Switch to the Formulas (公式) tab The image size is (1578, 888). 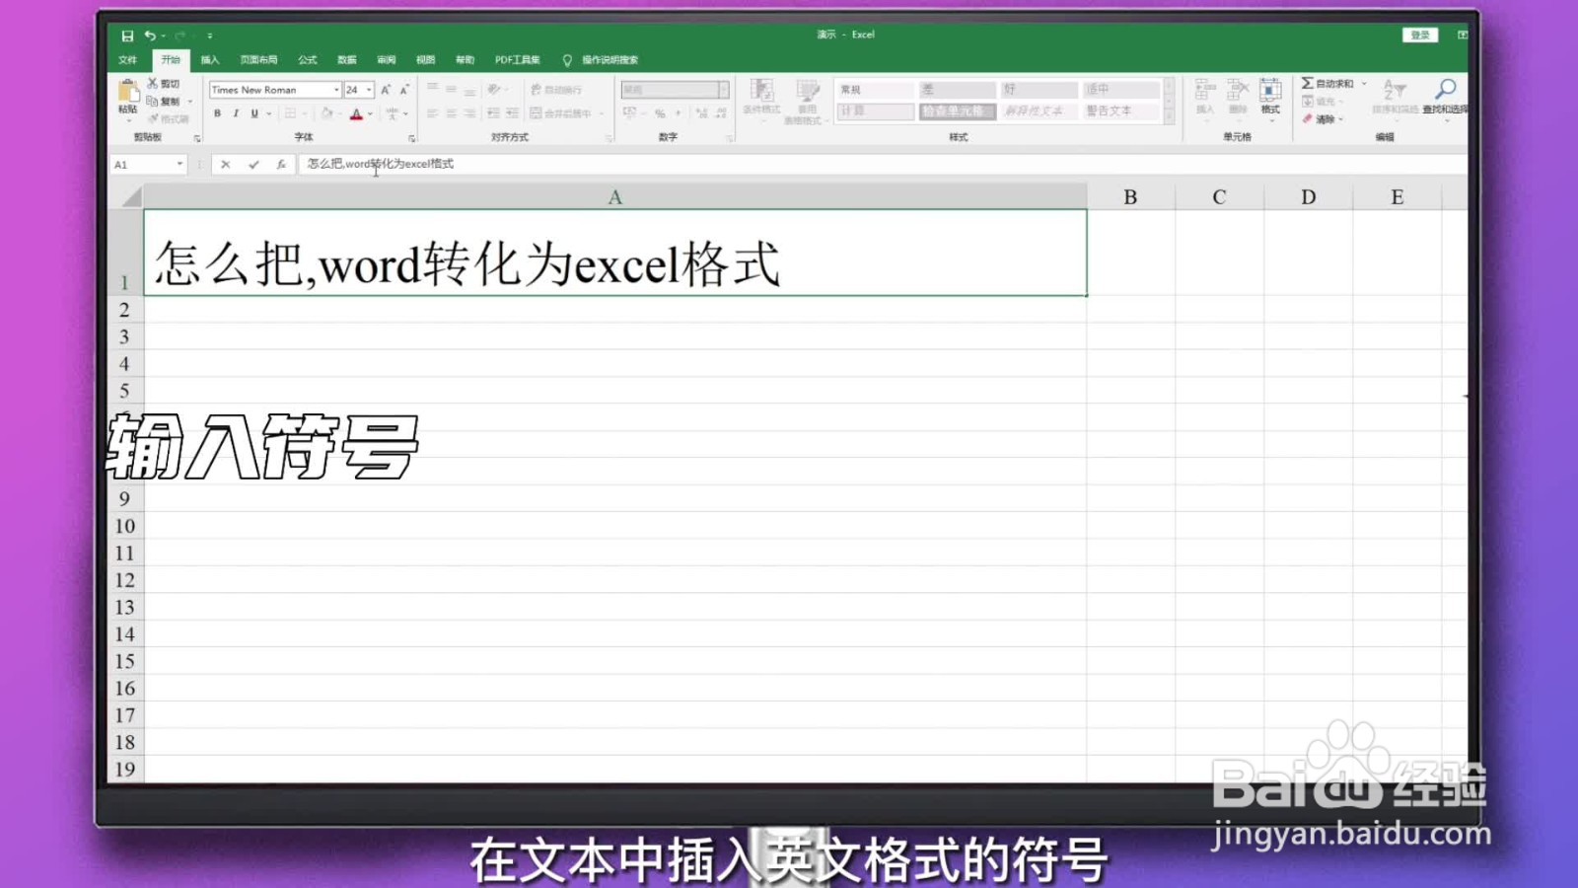pyautogui.click(x=308, y=60)
